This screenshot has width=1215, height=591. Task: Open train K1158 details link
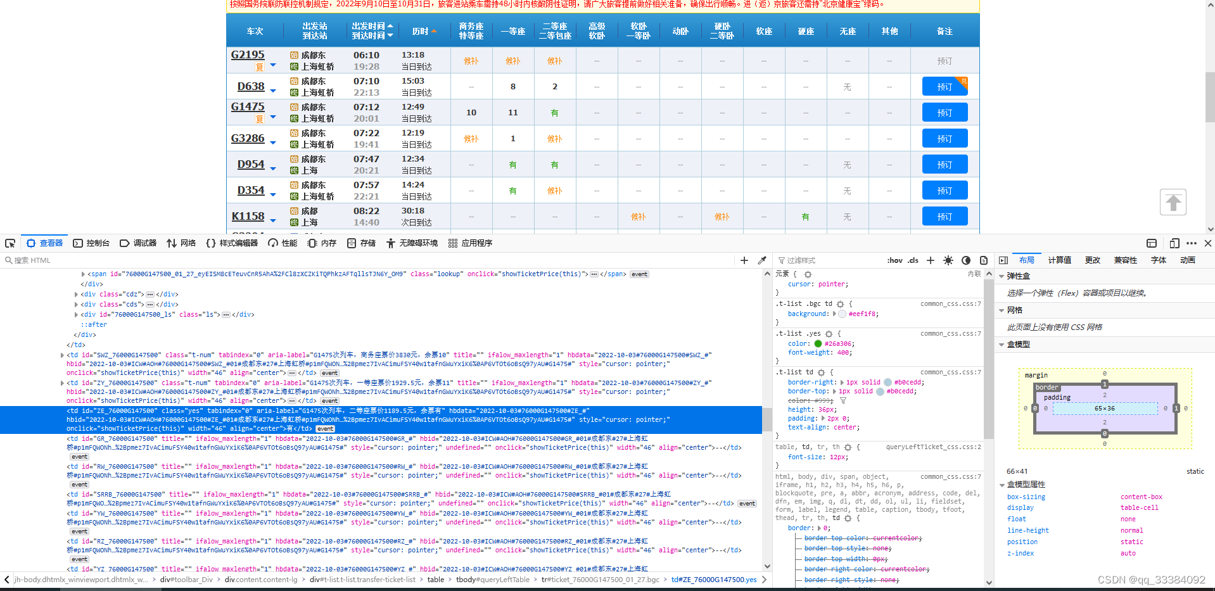click(x=248, y=217)
